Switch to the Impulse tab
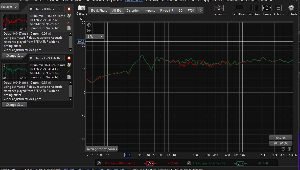Viewport: 300px width, 170px height. [150, 11]
